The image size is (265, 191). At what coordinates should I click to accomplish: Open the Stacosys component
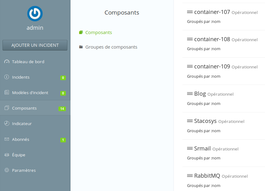205,121
